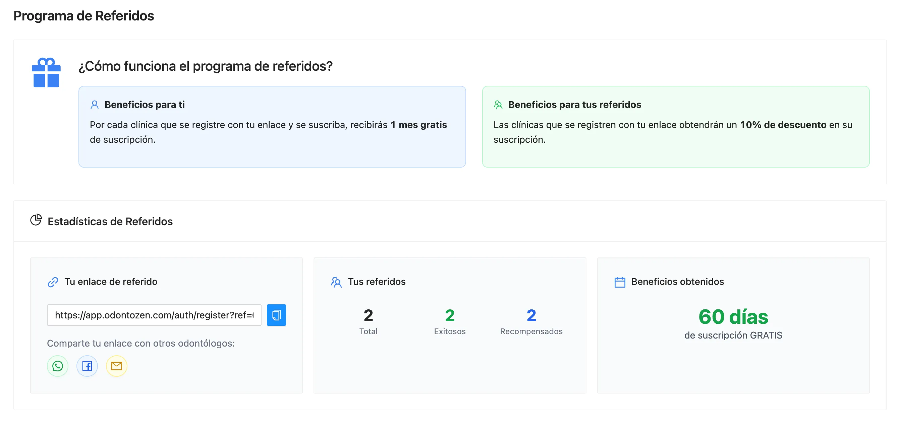Click the copy referral link button
900x423 pixels.
(276, 315)
